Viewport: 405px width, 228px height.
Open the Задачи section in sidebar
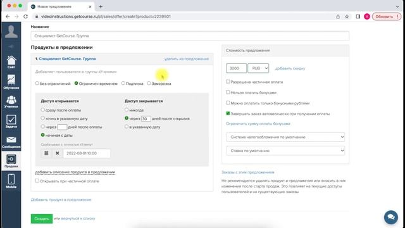11,122
